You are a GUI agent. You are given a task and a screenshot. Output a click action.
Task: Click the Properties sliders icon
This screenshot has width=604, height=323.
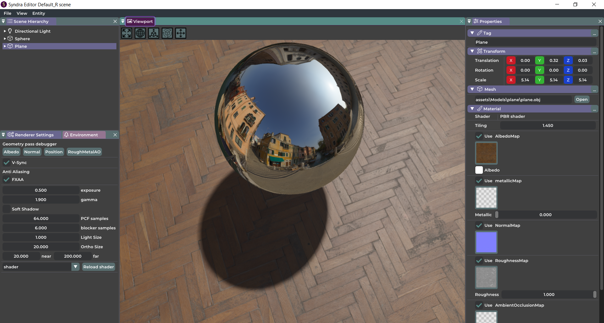tap(476, 21)
